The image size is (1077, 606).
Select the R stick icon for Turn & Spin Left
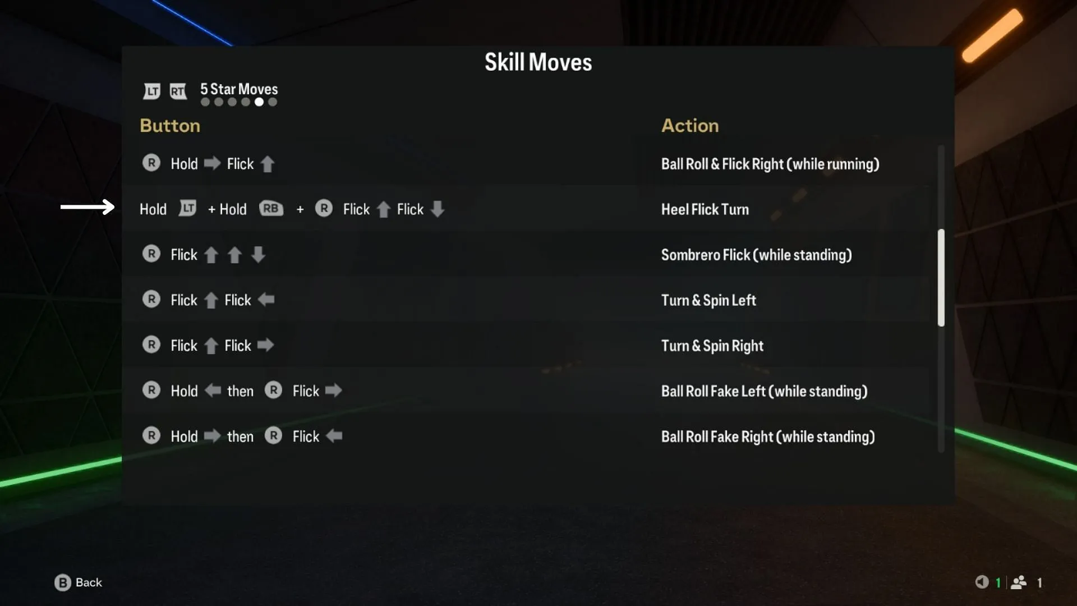(151, 300)
